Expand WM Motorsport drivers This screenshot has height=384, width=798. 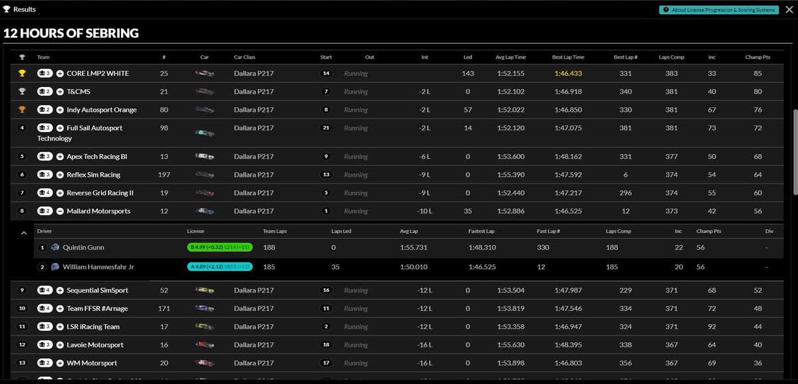click(60, 363)
